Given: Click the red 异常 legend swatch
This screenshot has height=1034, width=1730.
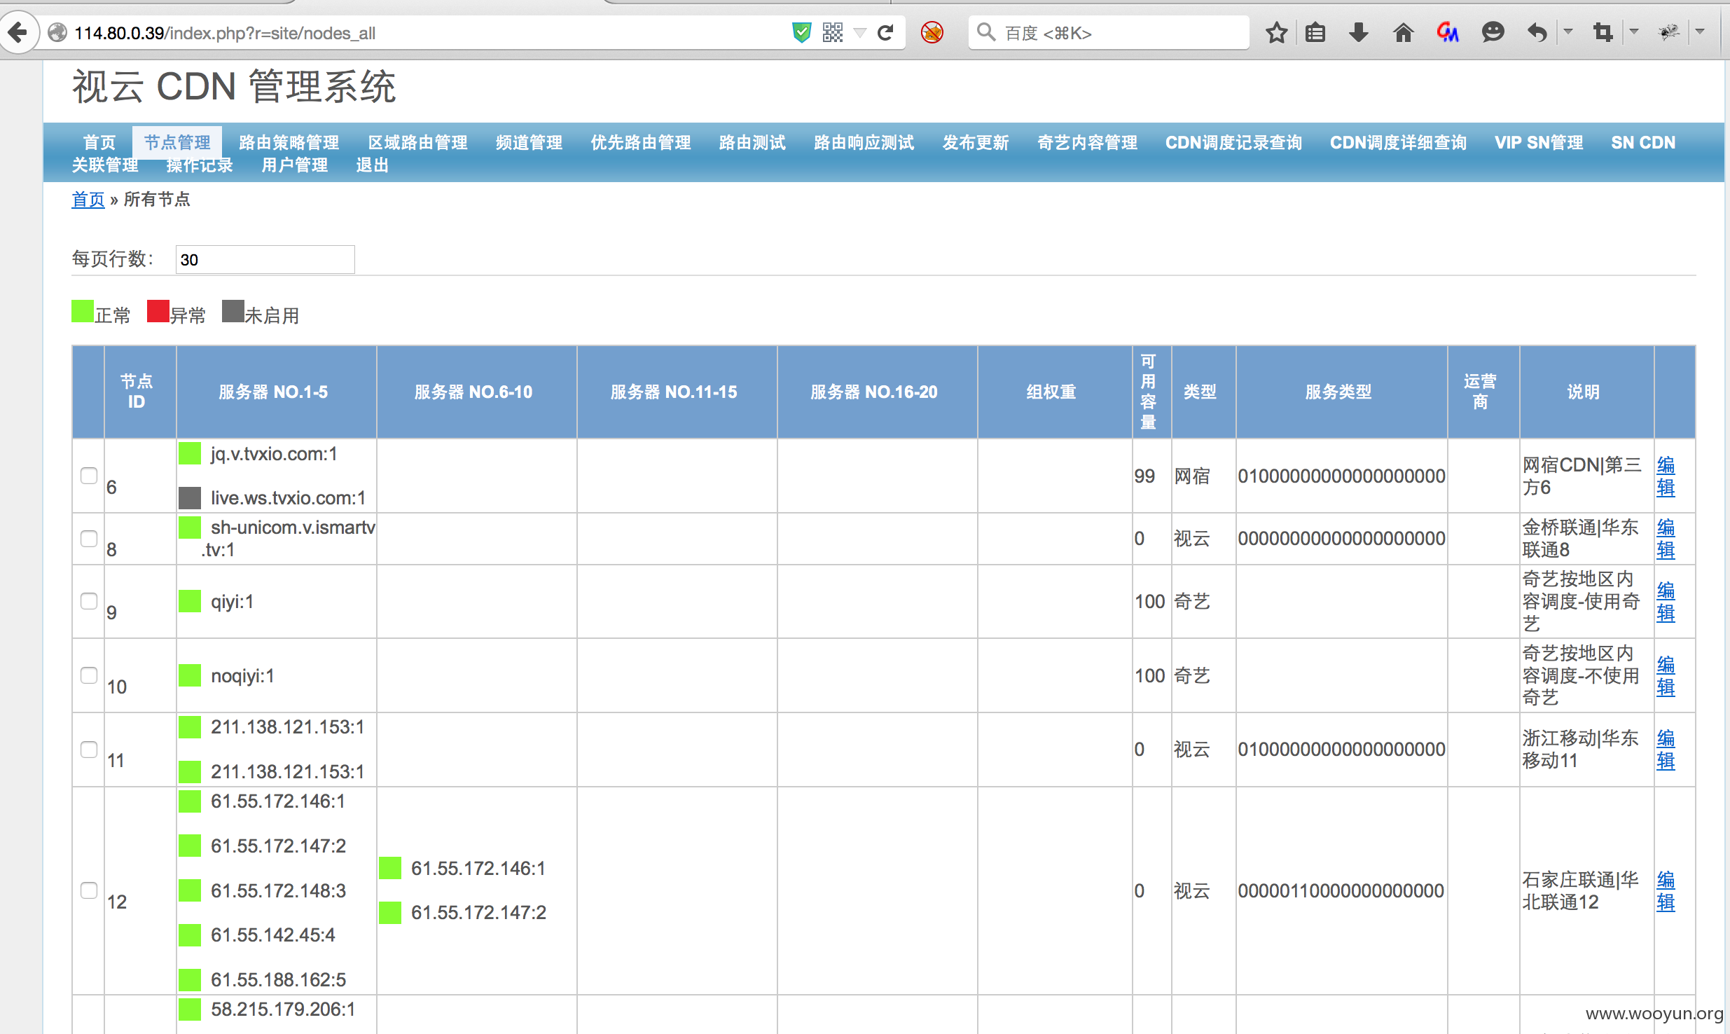Looking at the screenshot, I should [158, 311].
